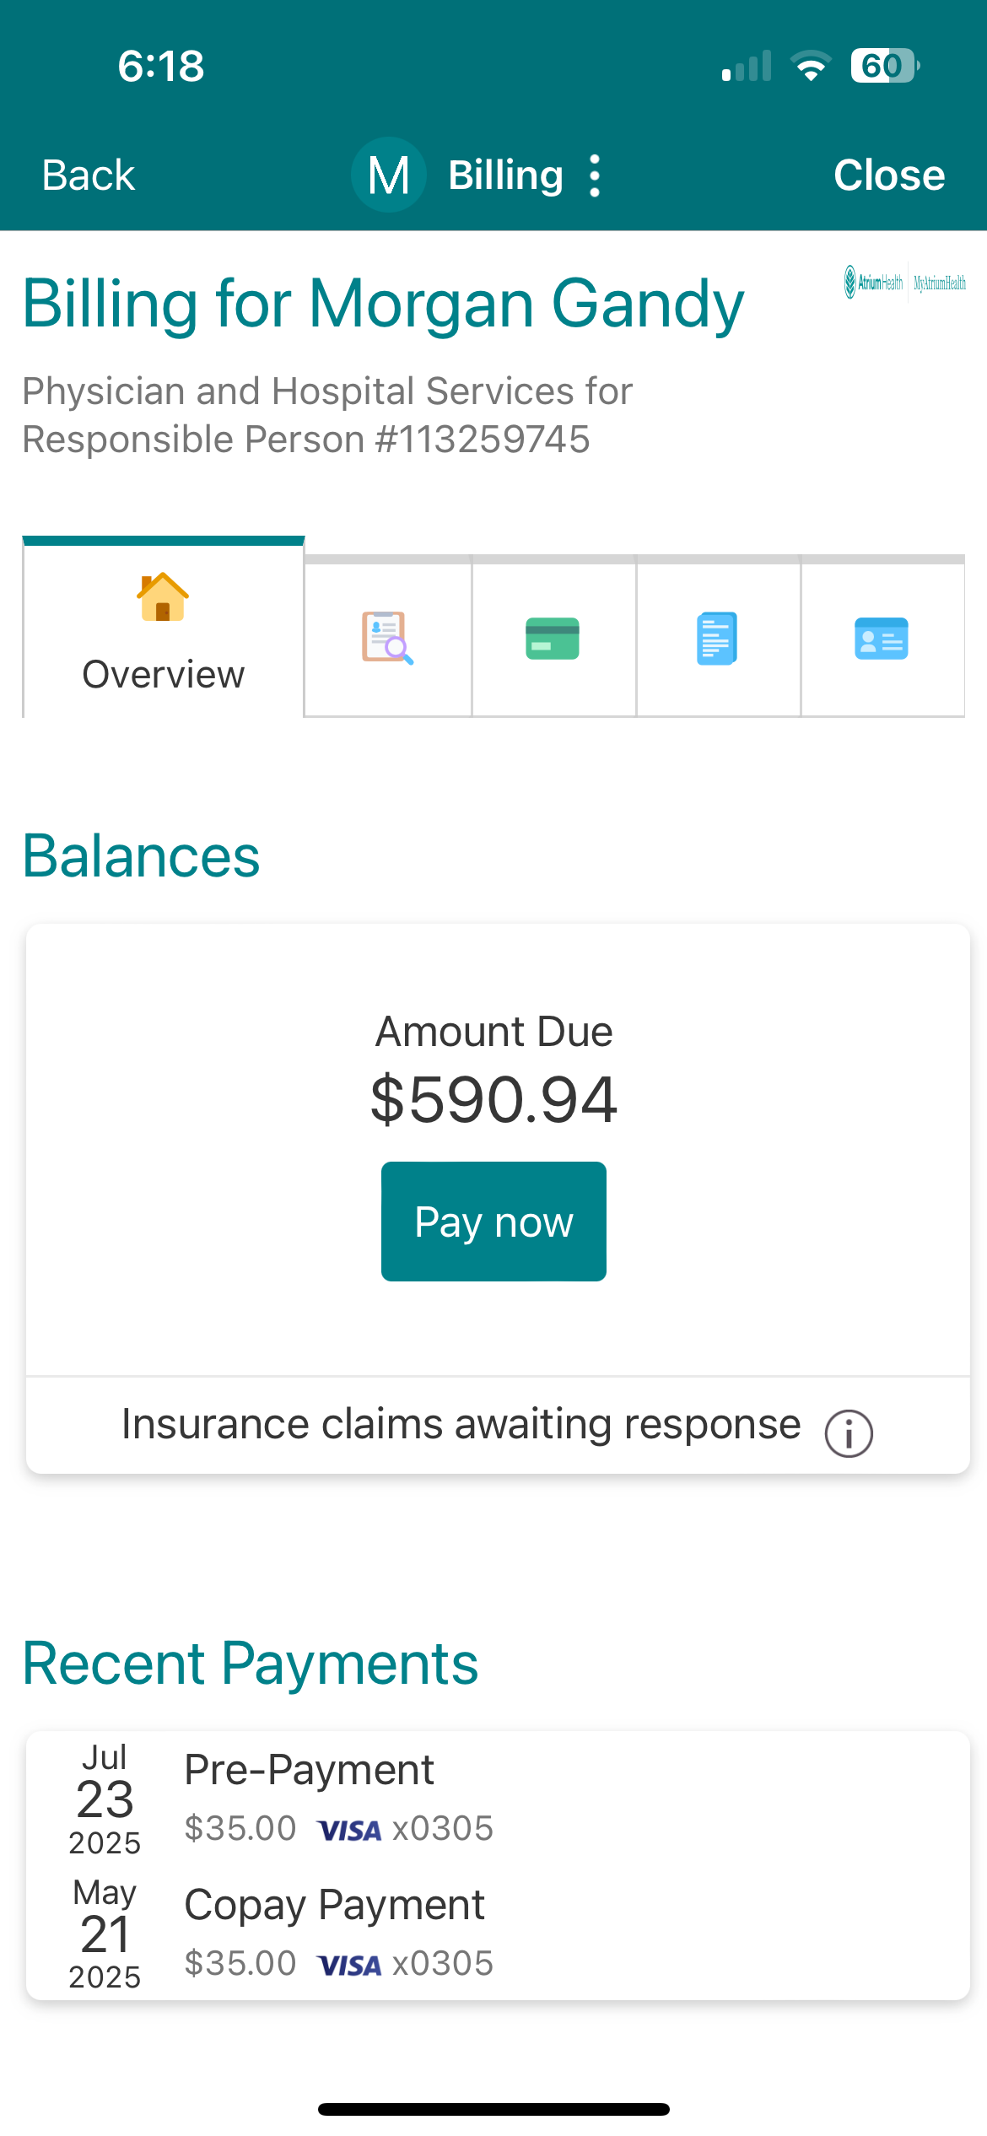Image resolution: width=987 pixels, height=2136 pixels.
Task: Open the Jul 23 Pre-Payment entry
Action: point(337,1797)
